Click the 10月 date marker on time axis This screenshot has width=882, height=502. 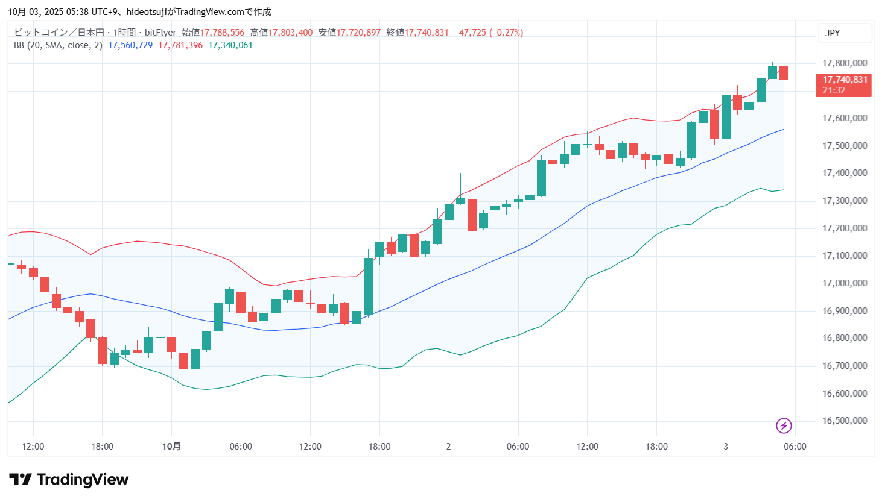click(x=171, y=447)
